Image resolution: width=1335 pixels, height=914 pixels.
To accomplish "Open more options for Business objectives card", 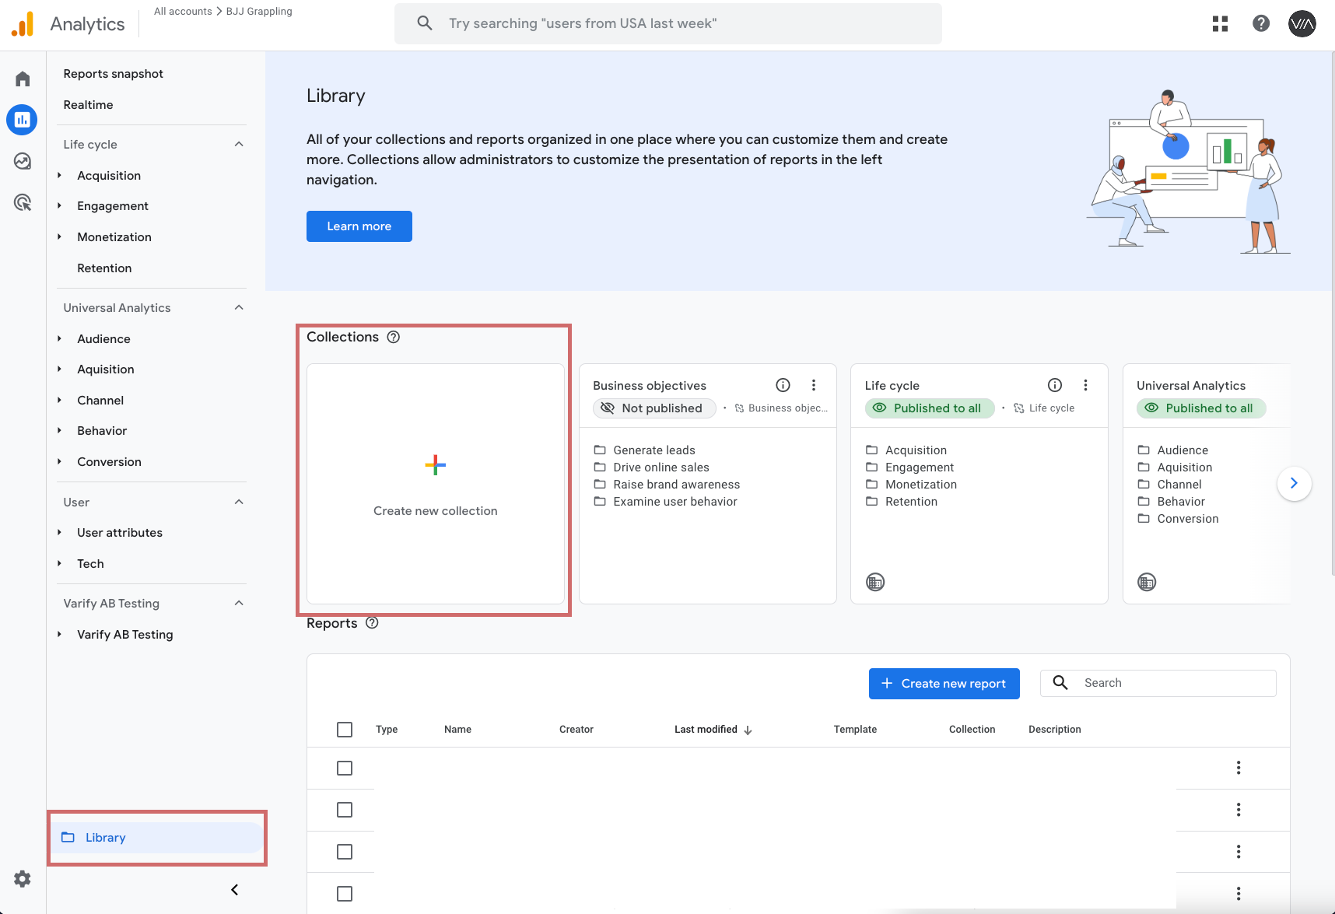I will [x=814, y=385].
